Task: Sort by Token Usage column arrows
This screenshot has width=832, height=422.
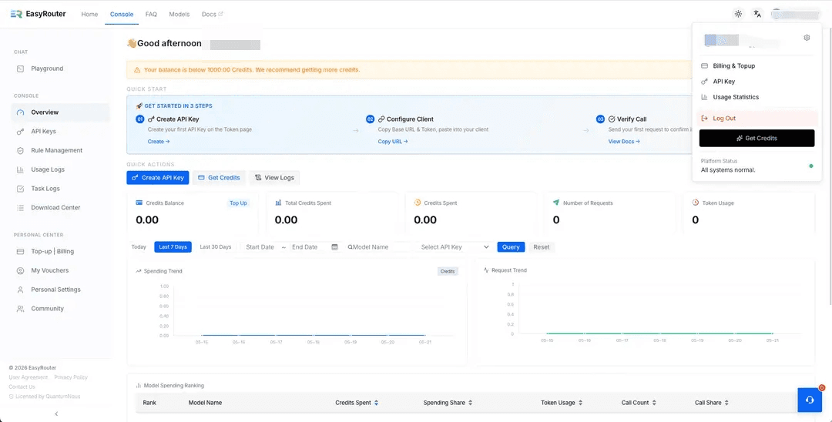Action: click(580, 403)
